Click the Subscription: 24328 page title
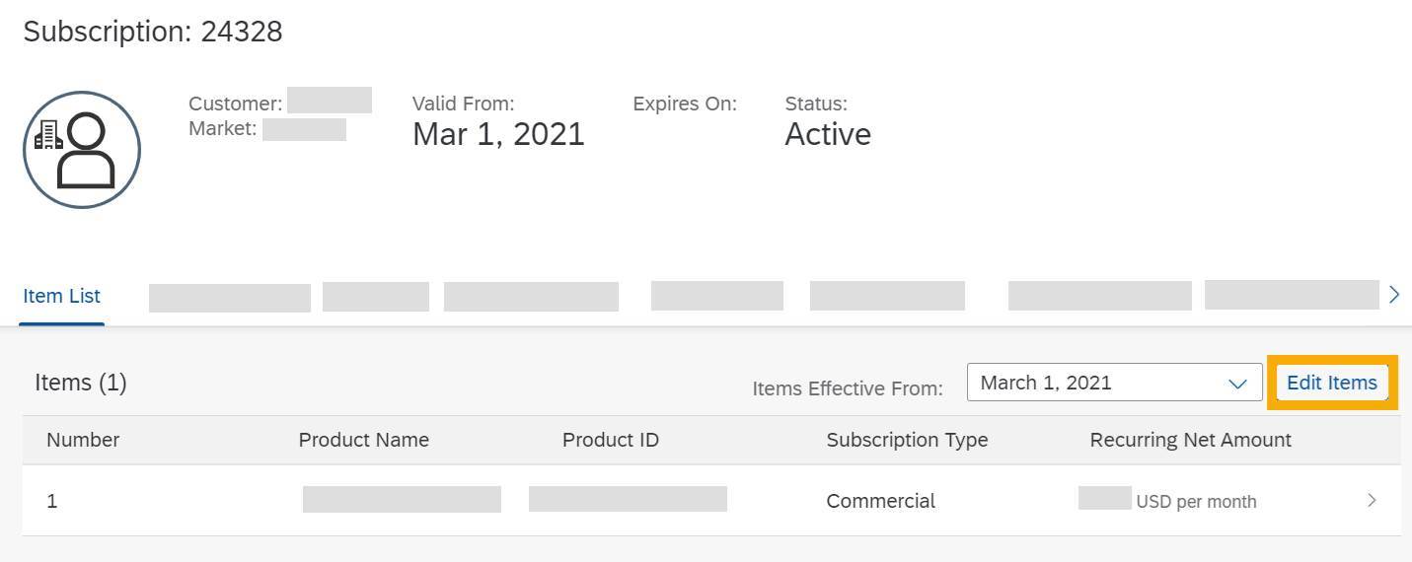Viewport: 1412px width, 562px height. 153,32
